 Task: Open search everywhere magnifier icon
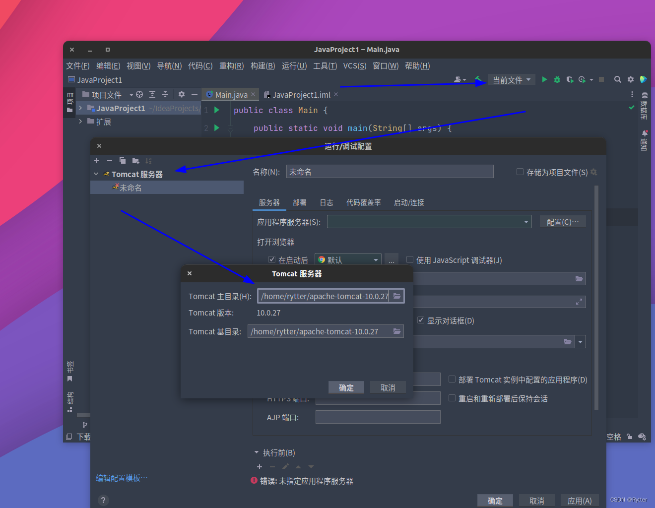click(618, 79)
